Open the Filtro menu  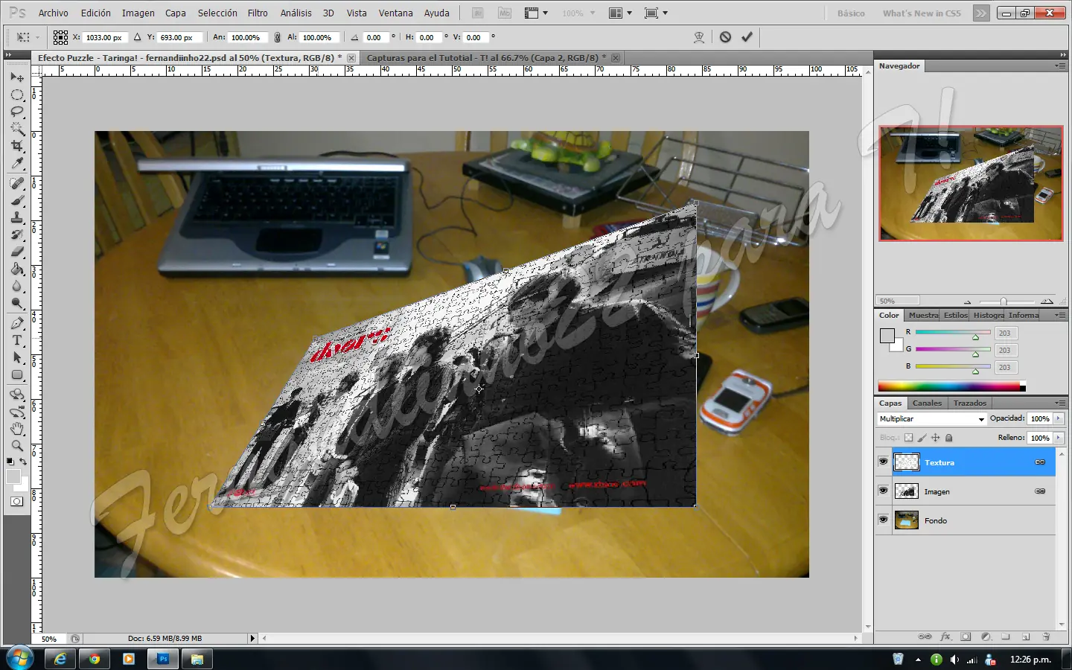pyautogui.click(x=258, y=13)
